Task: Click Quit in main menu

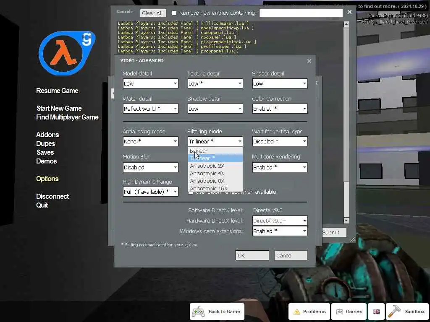Action: pos(42,205)
